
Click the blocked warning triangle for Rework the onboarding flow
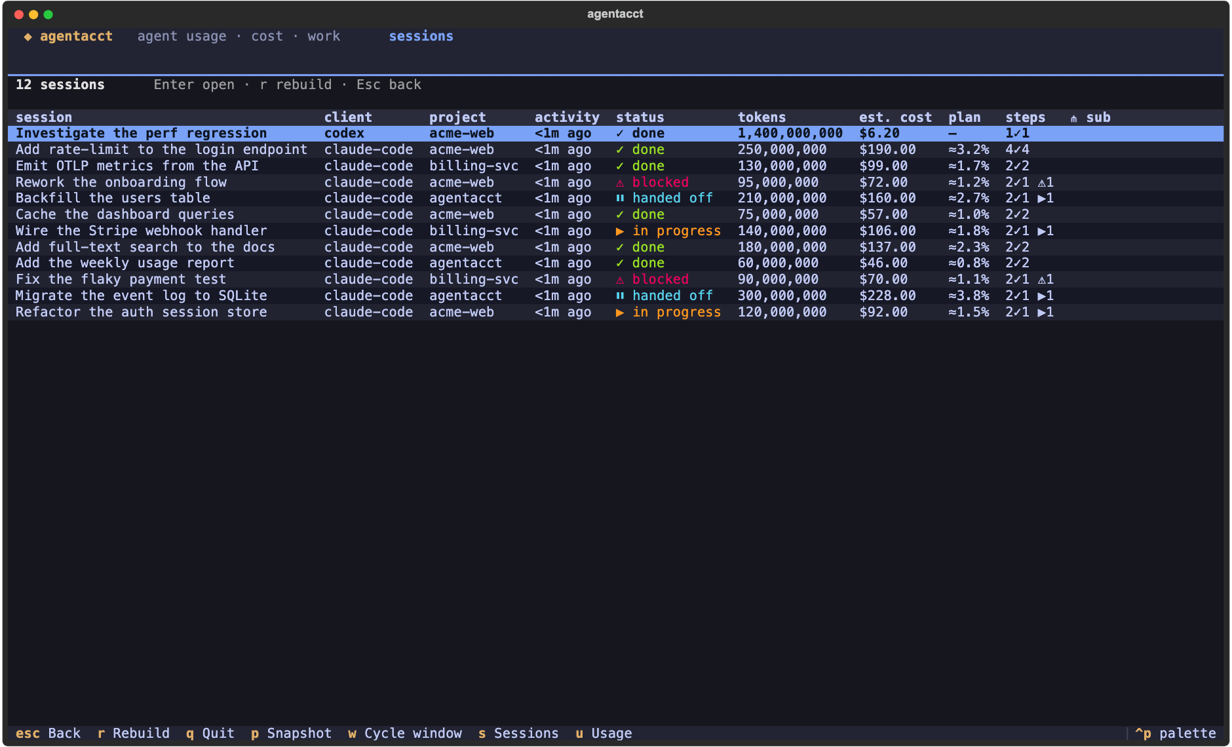620,183
